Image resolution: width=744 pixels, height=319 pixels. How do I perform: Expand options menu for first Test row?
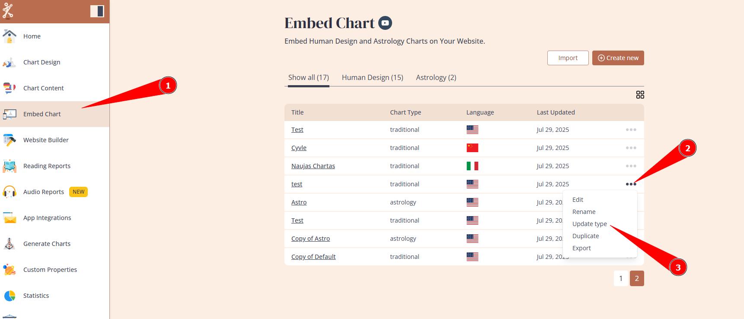coord(631,130)
